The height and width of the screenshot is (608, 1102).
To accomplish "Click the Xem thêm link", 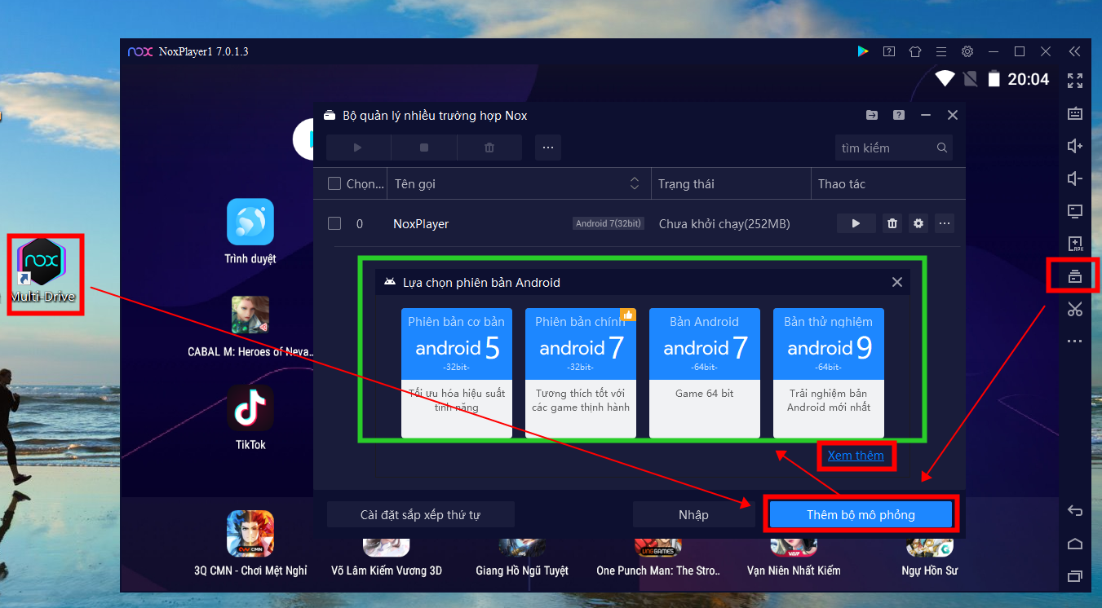I will tap(856, 456).
